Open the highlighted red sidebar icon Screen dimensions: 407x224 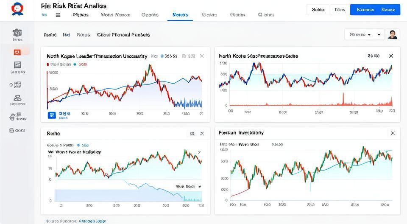tap(17, 52)
